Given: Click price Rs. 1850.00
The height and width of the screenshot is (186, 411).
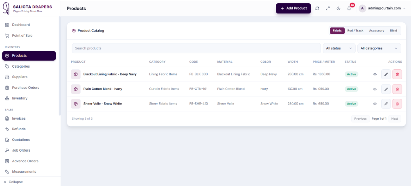Looking at the screenshot, I should pos(321,74).
